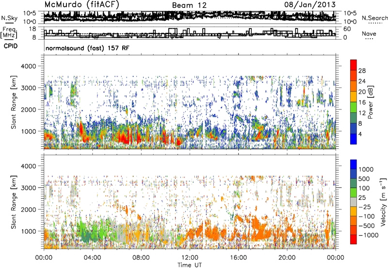Click the noise trace in the N.Sky panel
This screenshot has height=268, width=388.
pyautogui.click(x=190, y=16)
